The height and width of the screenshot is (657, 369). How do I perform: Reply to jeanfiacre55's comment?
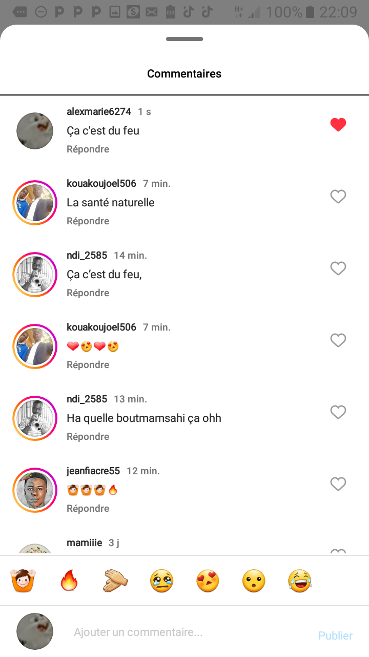tap(88, 509)
